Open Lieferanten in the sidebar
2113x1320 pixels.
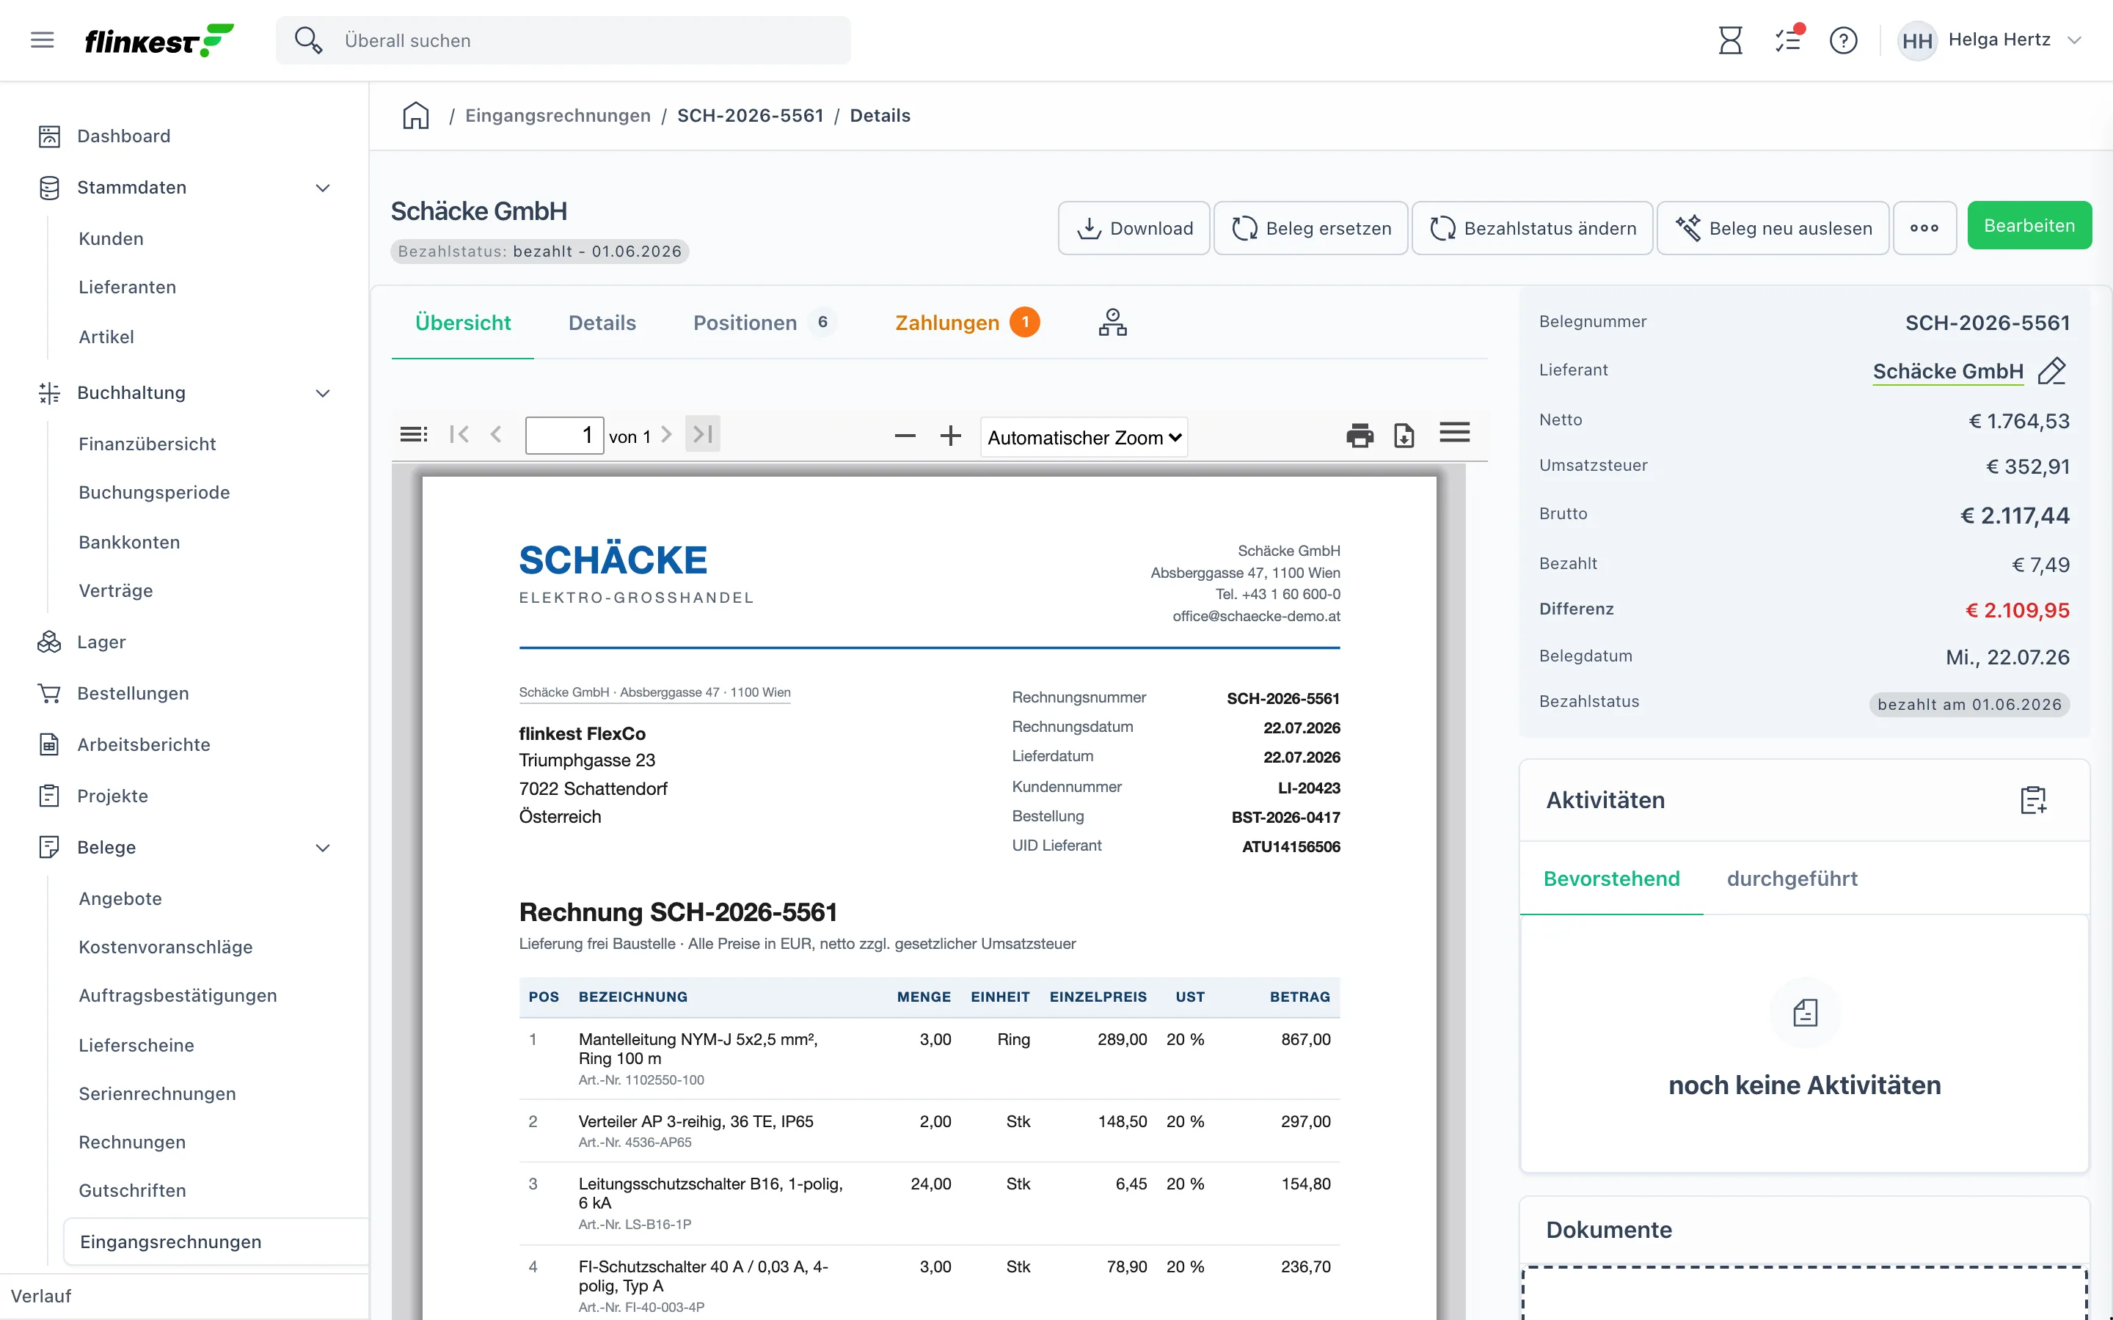coord(128,287)
